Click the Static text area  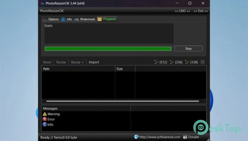(109, 33)
